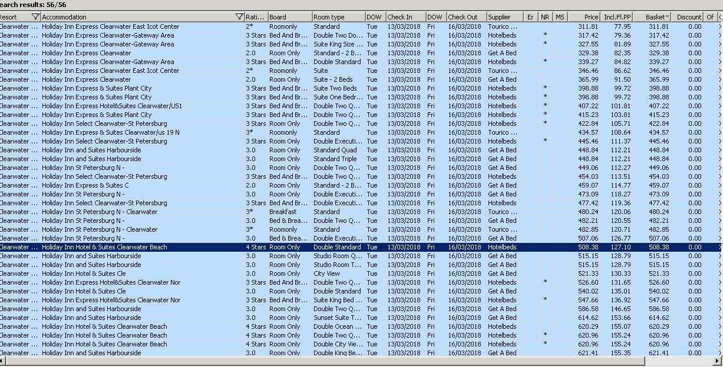
Task: Sort by the Board column header
Action: pyautogui.click(x=290, y=17)
